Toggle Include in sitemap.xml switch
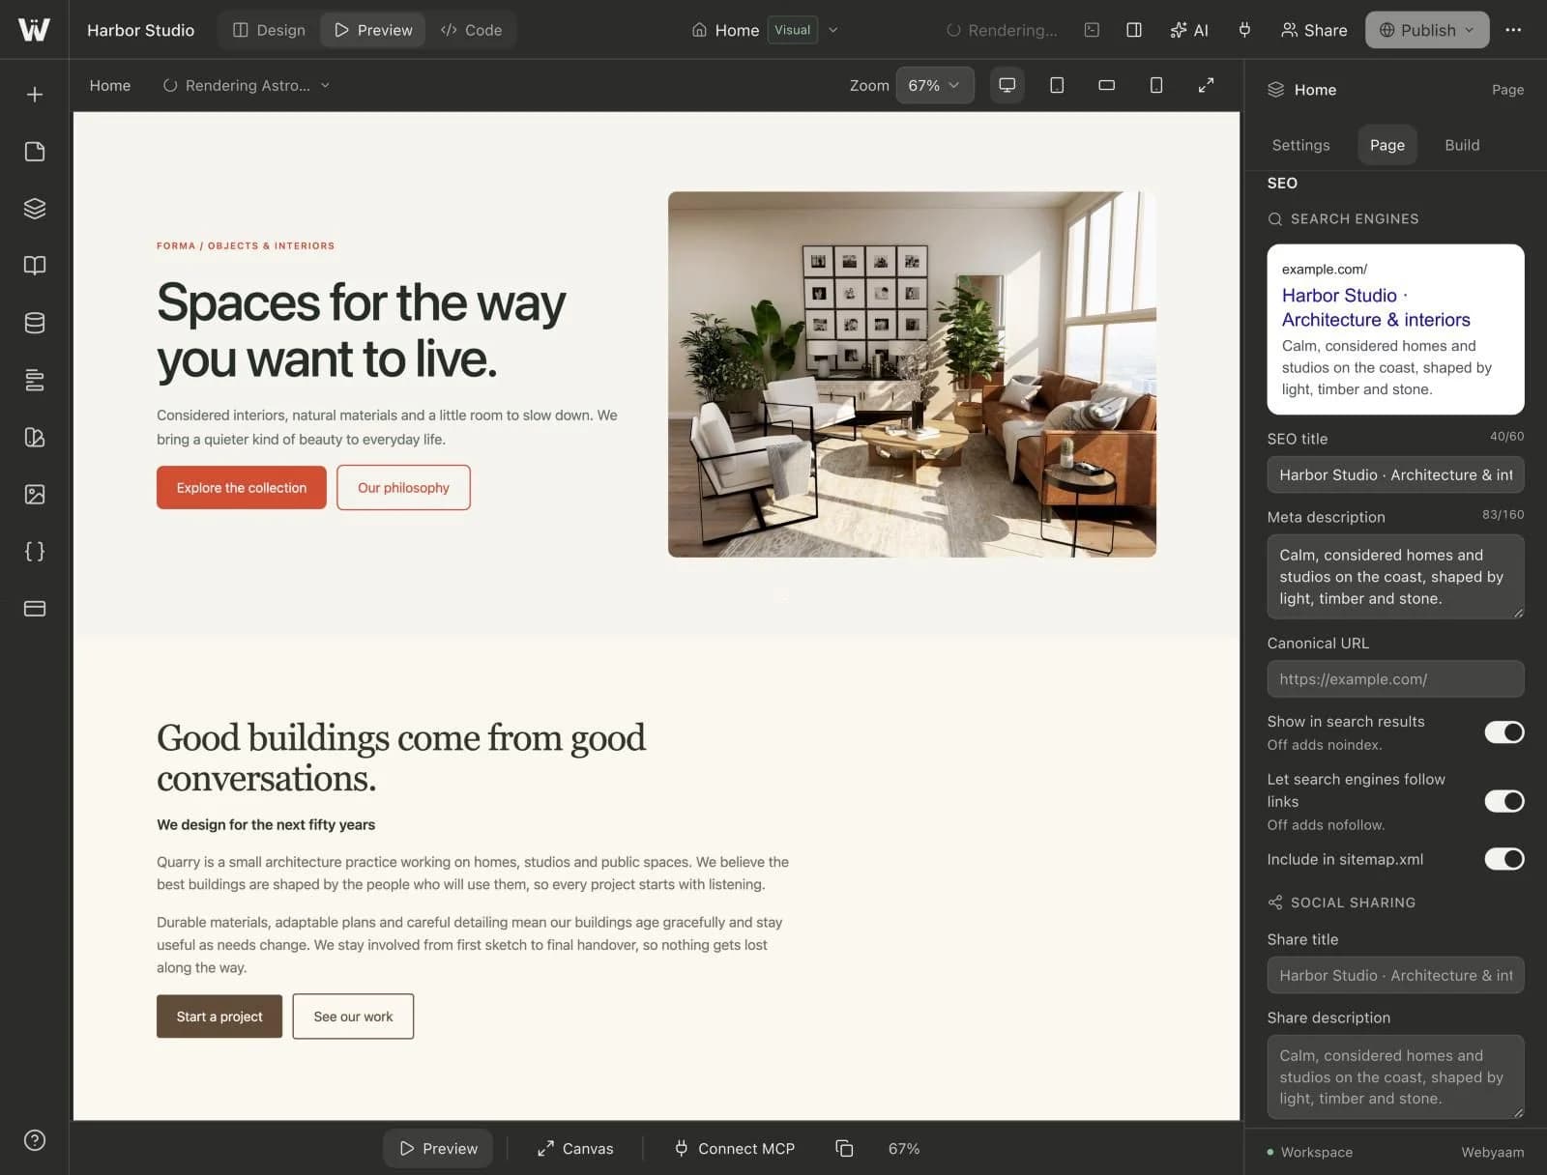Viewport: 1547px width, 1175px height. (x=1504, y=859)
